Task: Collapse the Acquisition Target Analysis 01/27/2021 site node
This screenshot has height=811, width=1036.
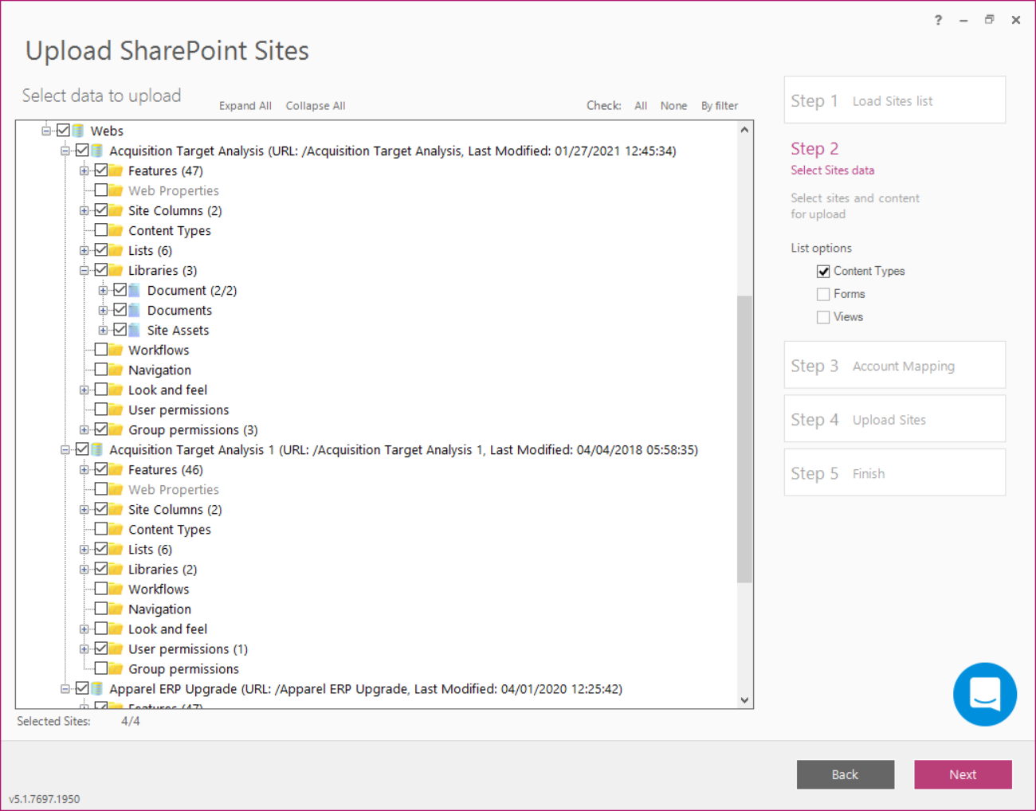Action: pos(65,151)
